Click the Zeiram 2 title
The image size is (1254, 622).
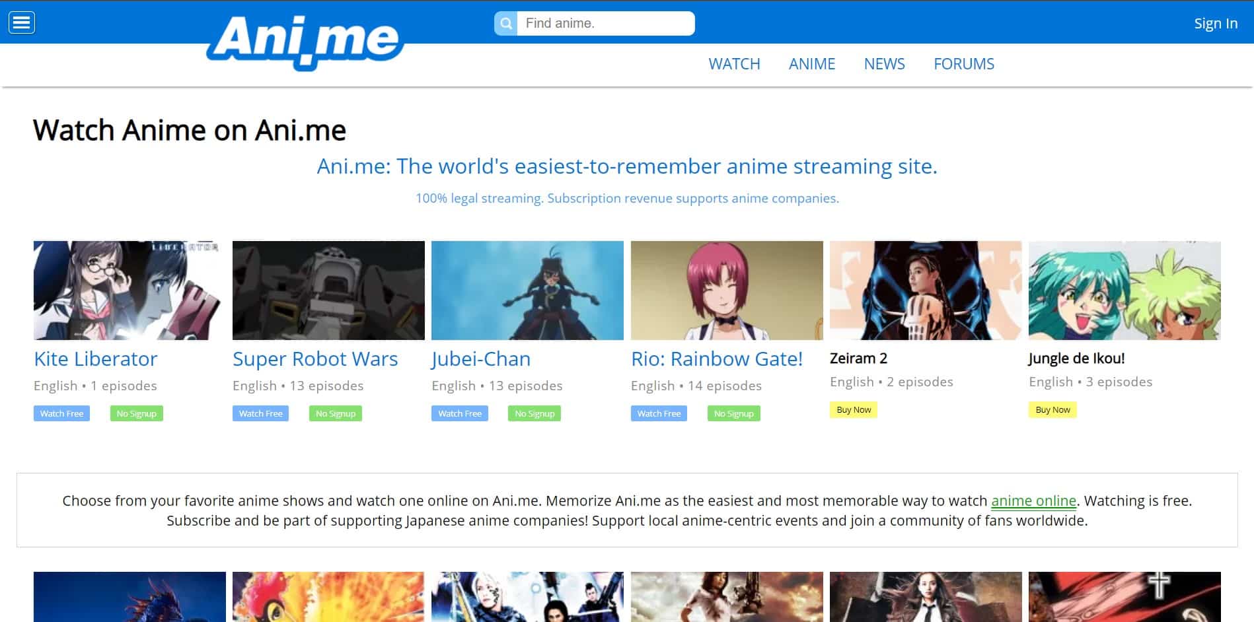pos(858,359)
